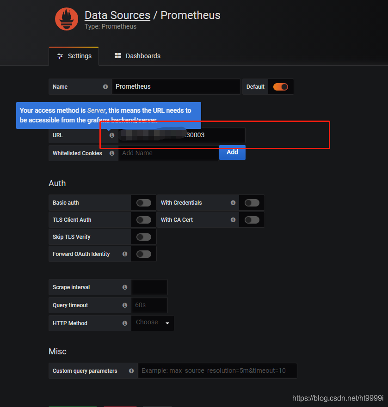This screenshot has height=407, width=388.
Task: Edit the Name input containing Prometheus
Action: pos(176,87)
